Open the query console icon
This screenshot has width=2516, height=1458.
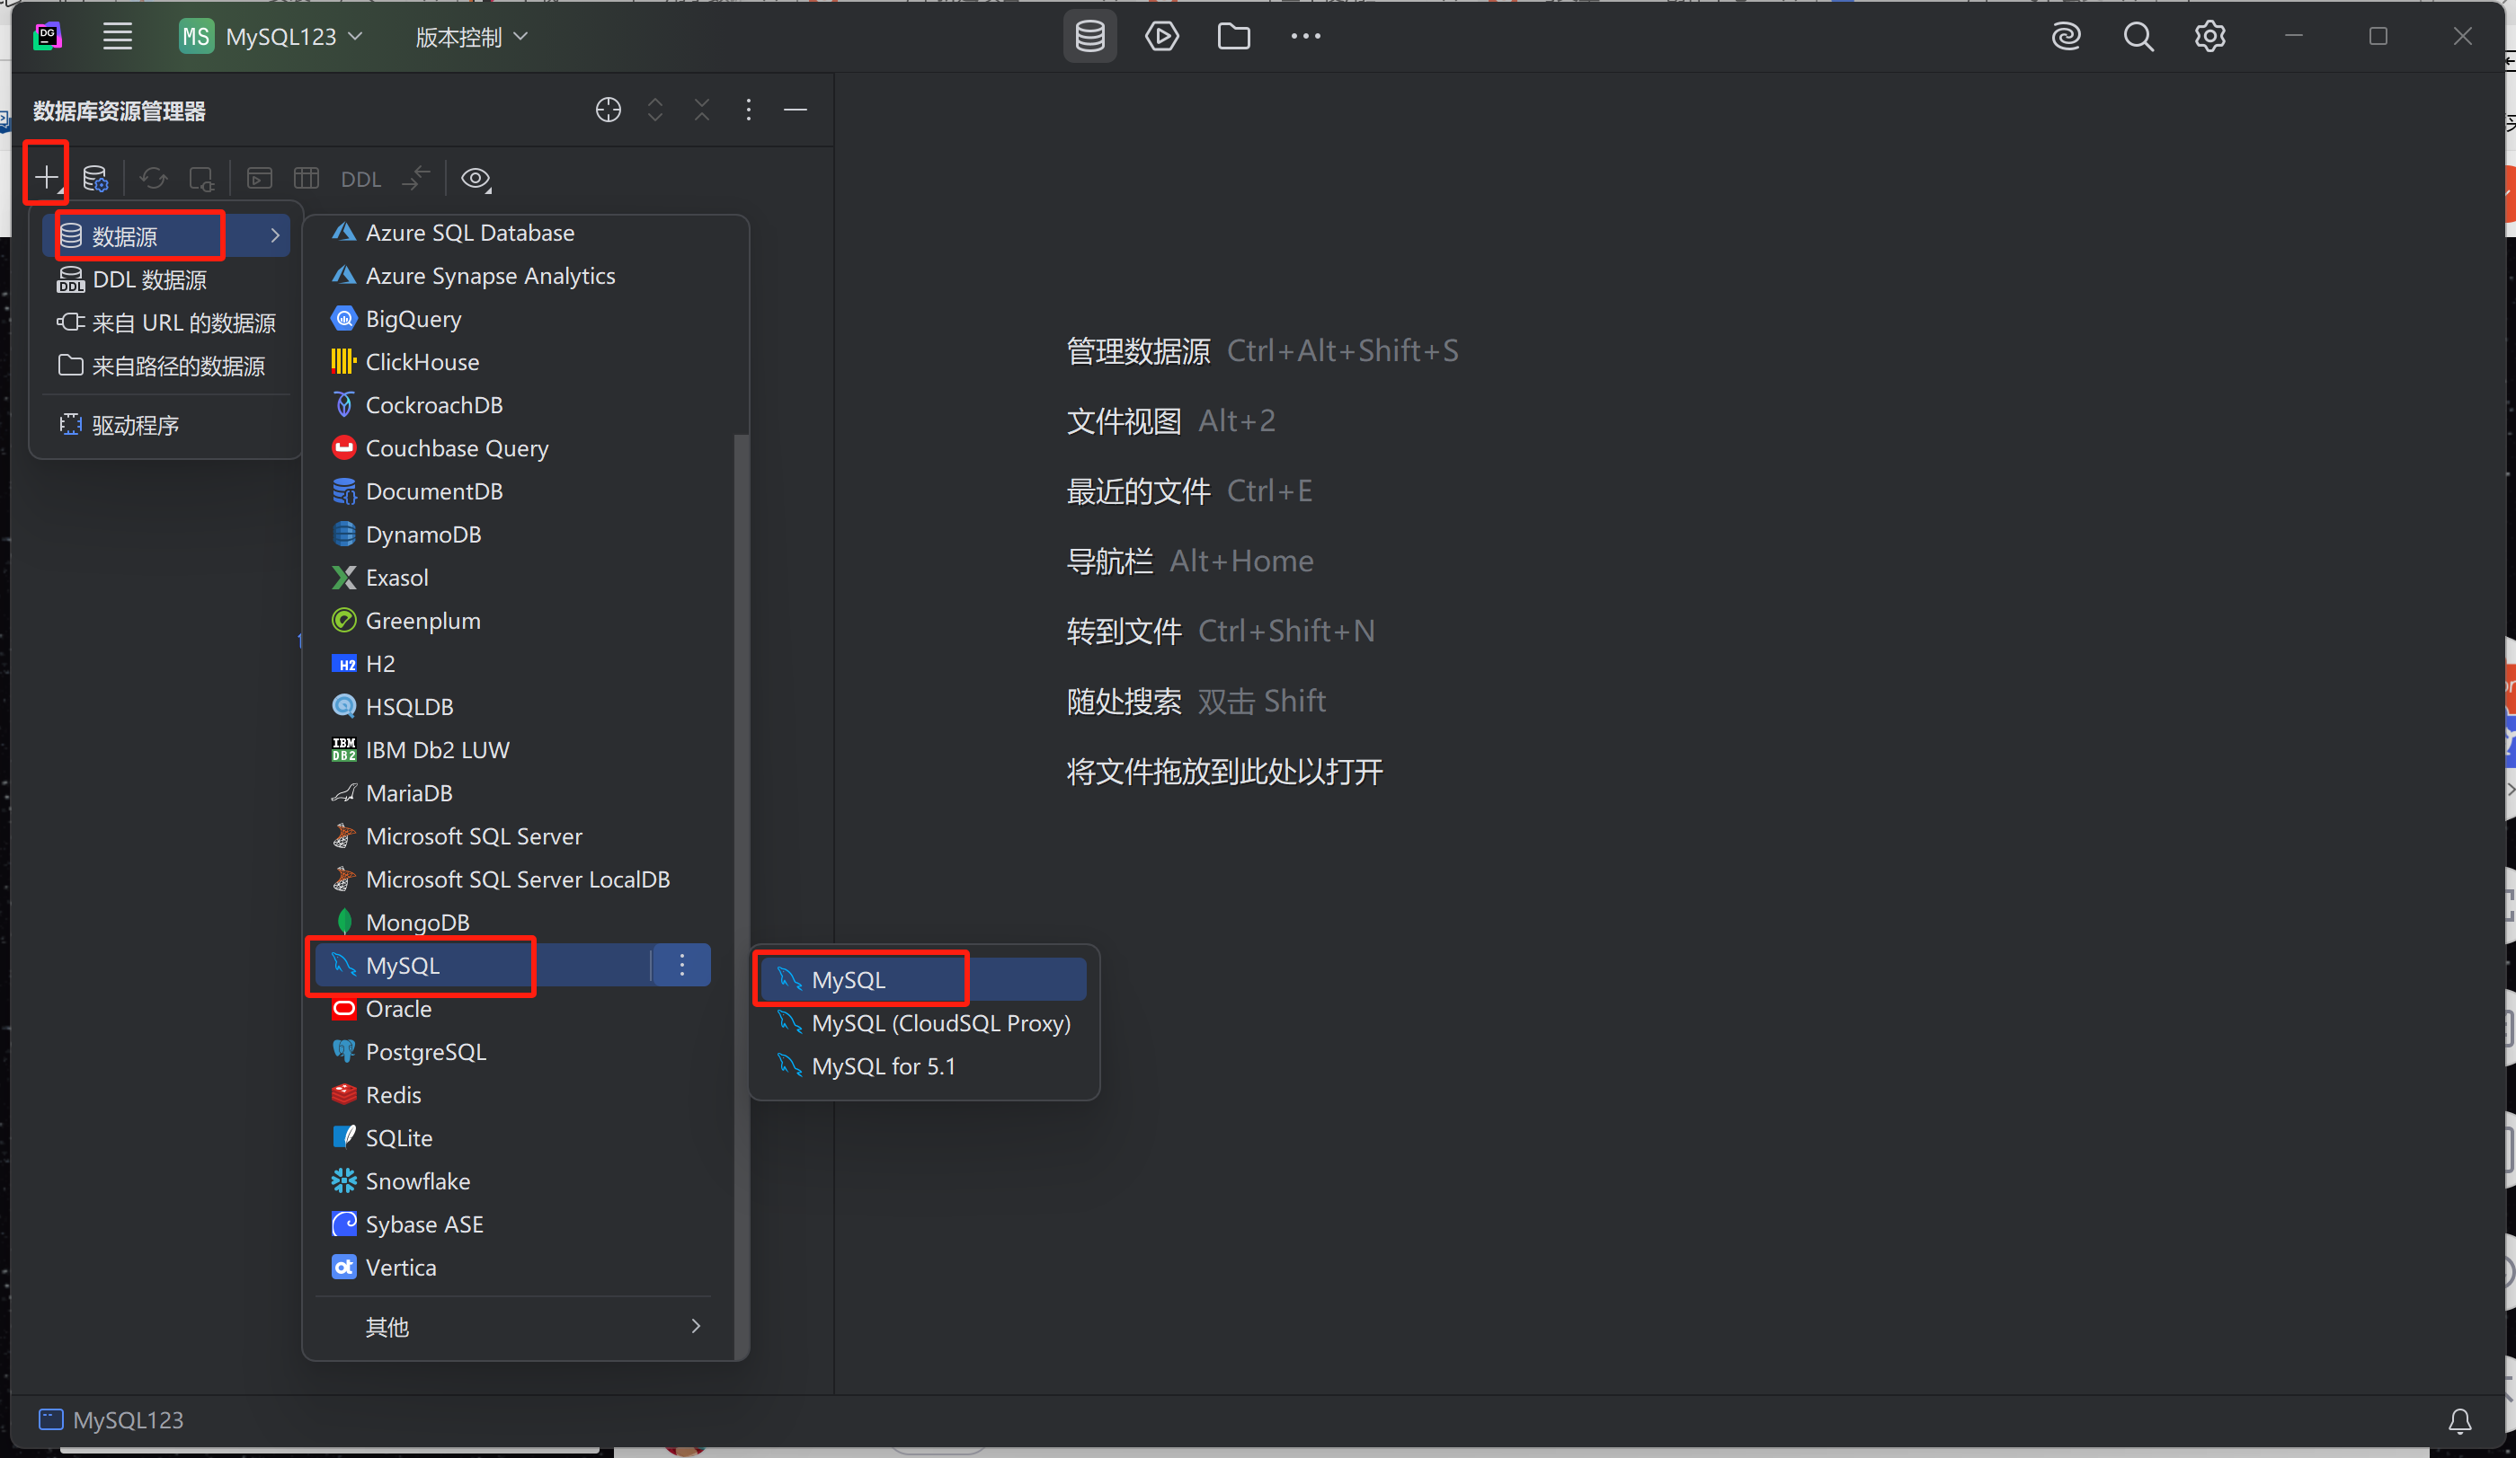(x=260, y=179)
